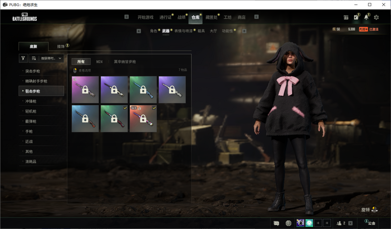The width and height of the screenshot is (391, 229).
Task: Click the 开始游戏 button
Action: (145, 17)
